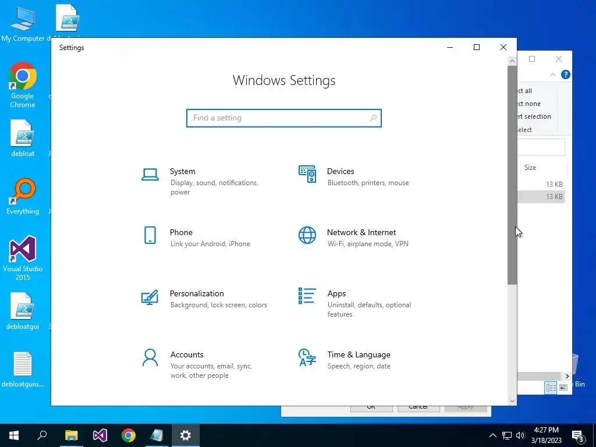Open the Accounts person icon
Image resolution: width=596 pixels, height=447 pixels.
tap(150, 358)
